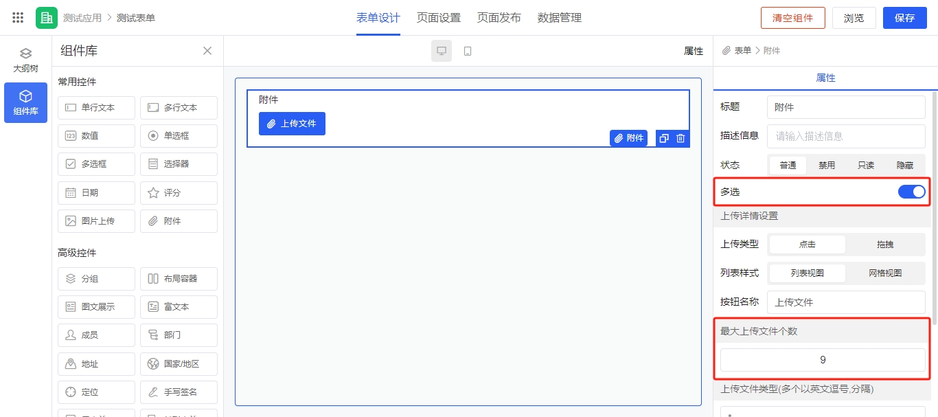Save the form with 保存 button

coord(905,18)
